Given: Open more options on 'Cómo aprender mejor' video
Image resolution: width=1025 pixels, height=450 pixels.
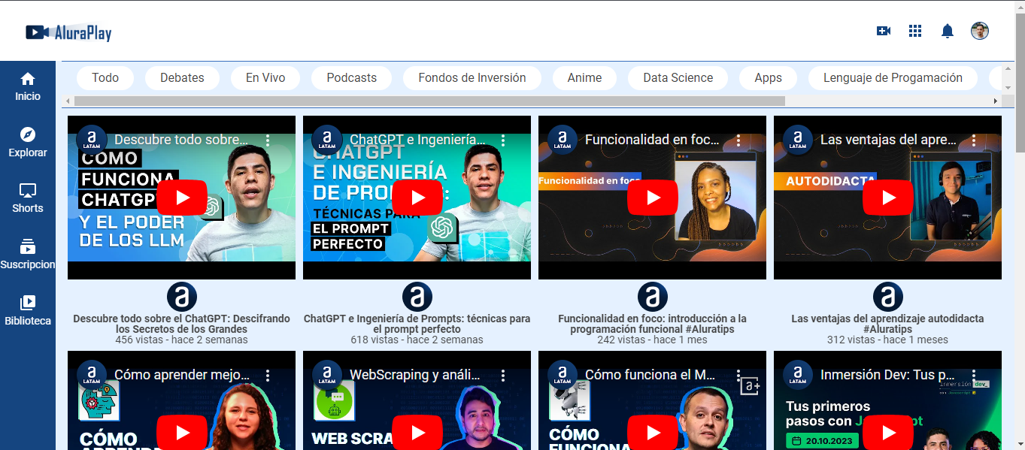Looking at the screenshot, I should (268, 376).
